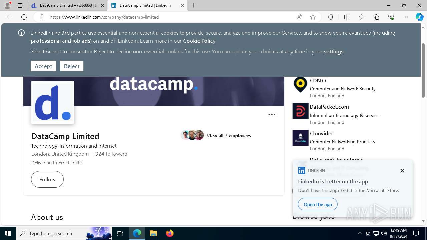427x240 pixels.
Task: Show hidden system tray icons
Action: click(x=360, y=233)
